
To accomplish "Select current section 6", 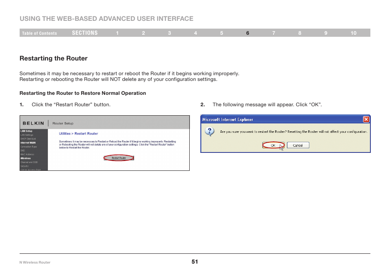I will click(x=248, y=33).
